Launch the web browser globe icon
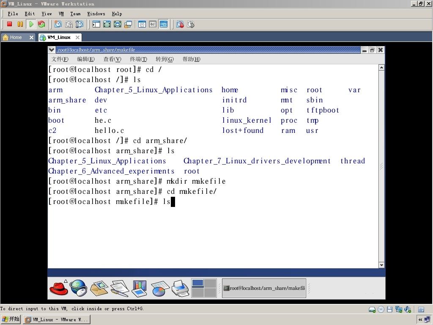Image resolution: width=433 pixels, height=325 pixels. [x=78, y=288]
